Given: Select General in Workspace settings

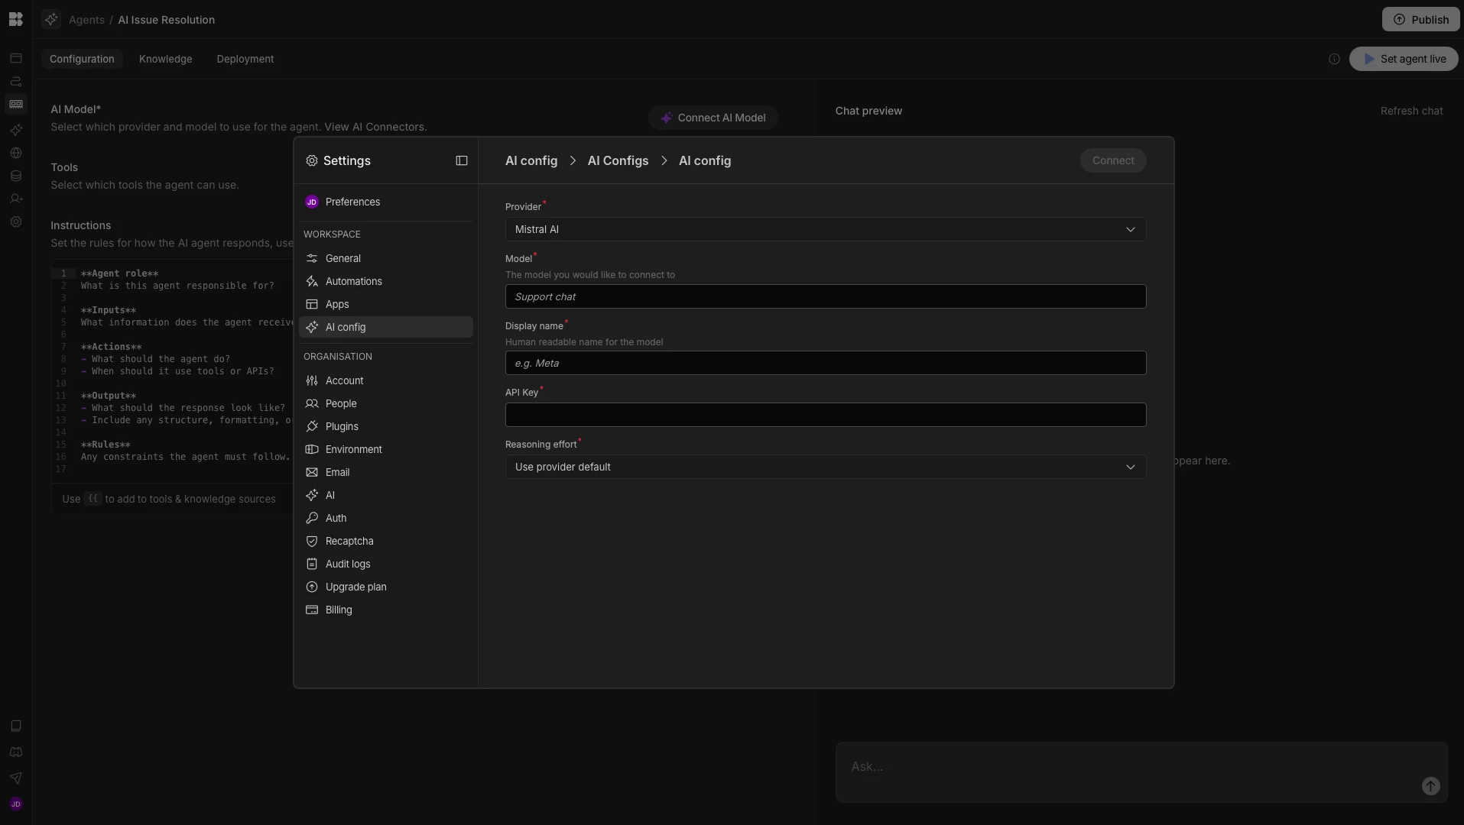Looking at the screenshot, I should [386, 258].
